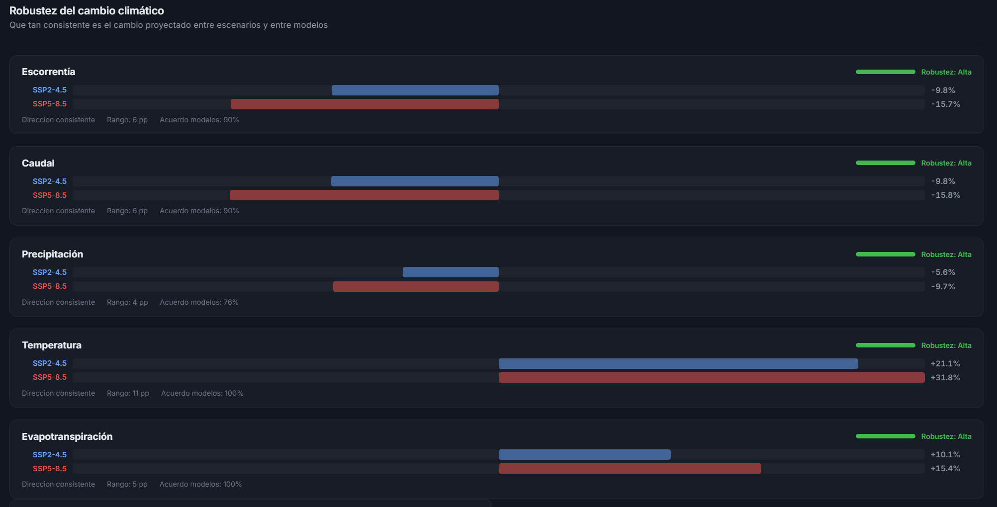This screenshot has width=997, height=507.
Task: Click "Acuerdo modelos: 76%" under Precipitación
Action: tap(199, 302)
